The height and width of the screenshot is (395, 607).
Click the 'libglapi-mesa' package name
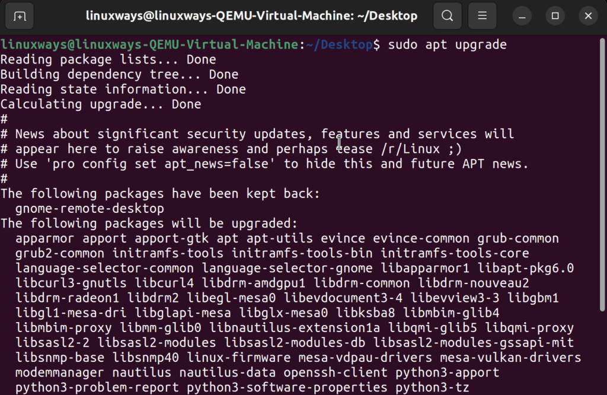point(183,313)
